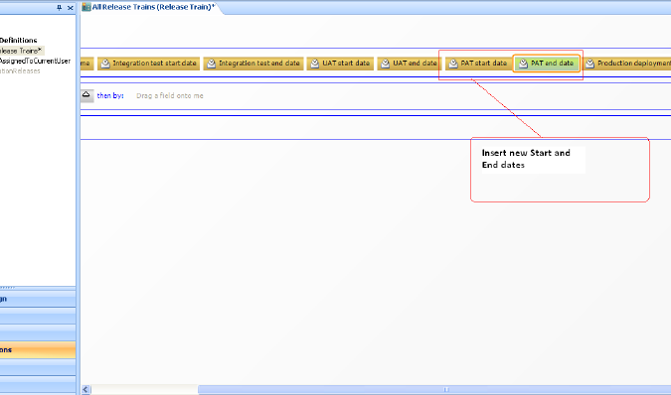Select the Integration test end date column
Image resolution: width=671 pixels, height=395 pixels.
pyautogui.click(x=253, y=64)
